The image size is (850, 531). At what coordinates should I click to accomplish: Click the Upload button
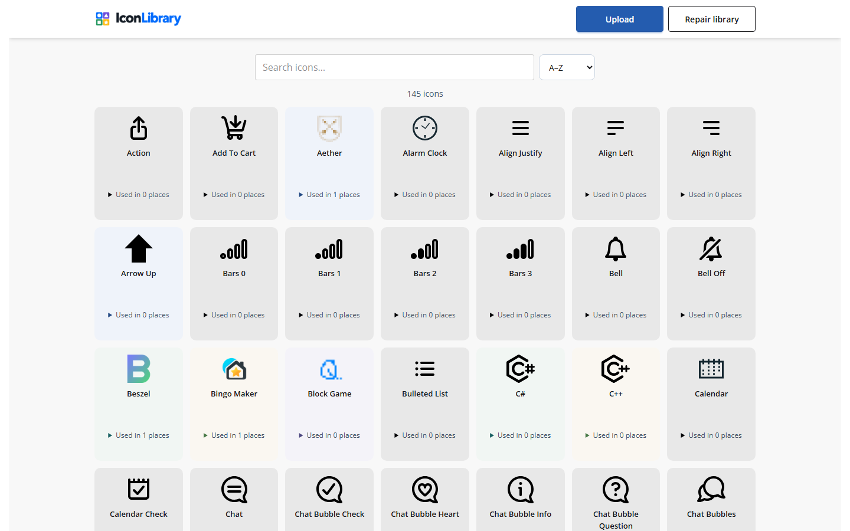pyautogui.click(x=620, y=19)
